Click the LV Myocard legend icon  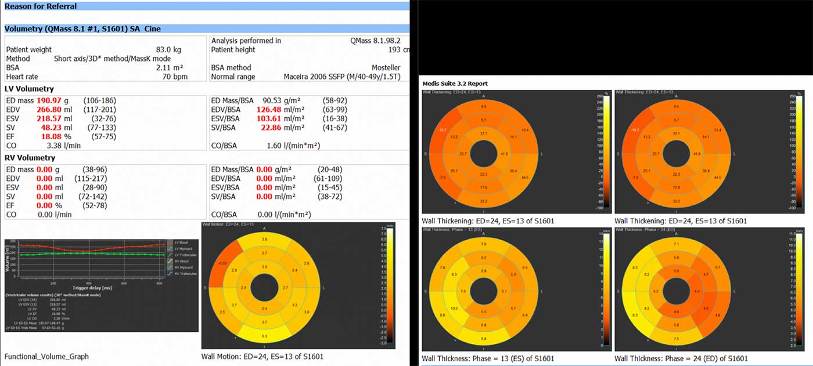pos(170,248)
